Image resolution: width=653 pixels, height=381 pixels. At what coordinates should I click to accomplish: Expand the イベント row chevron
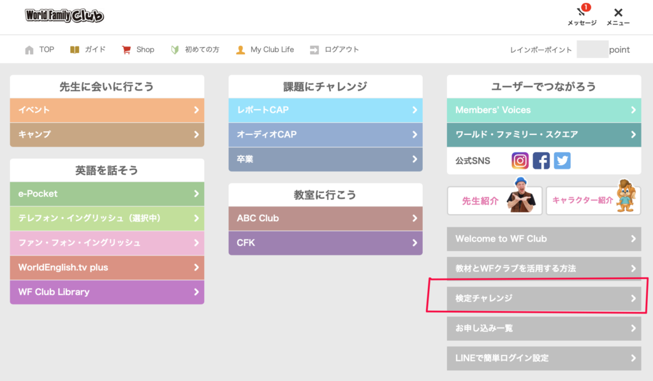(196, 110)
